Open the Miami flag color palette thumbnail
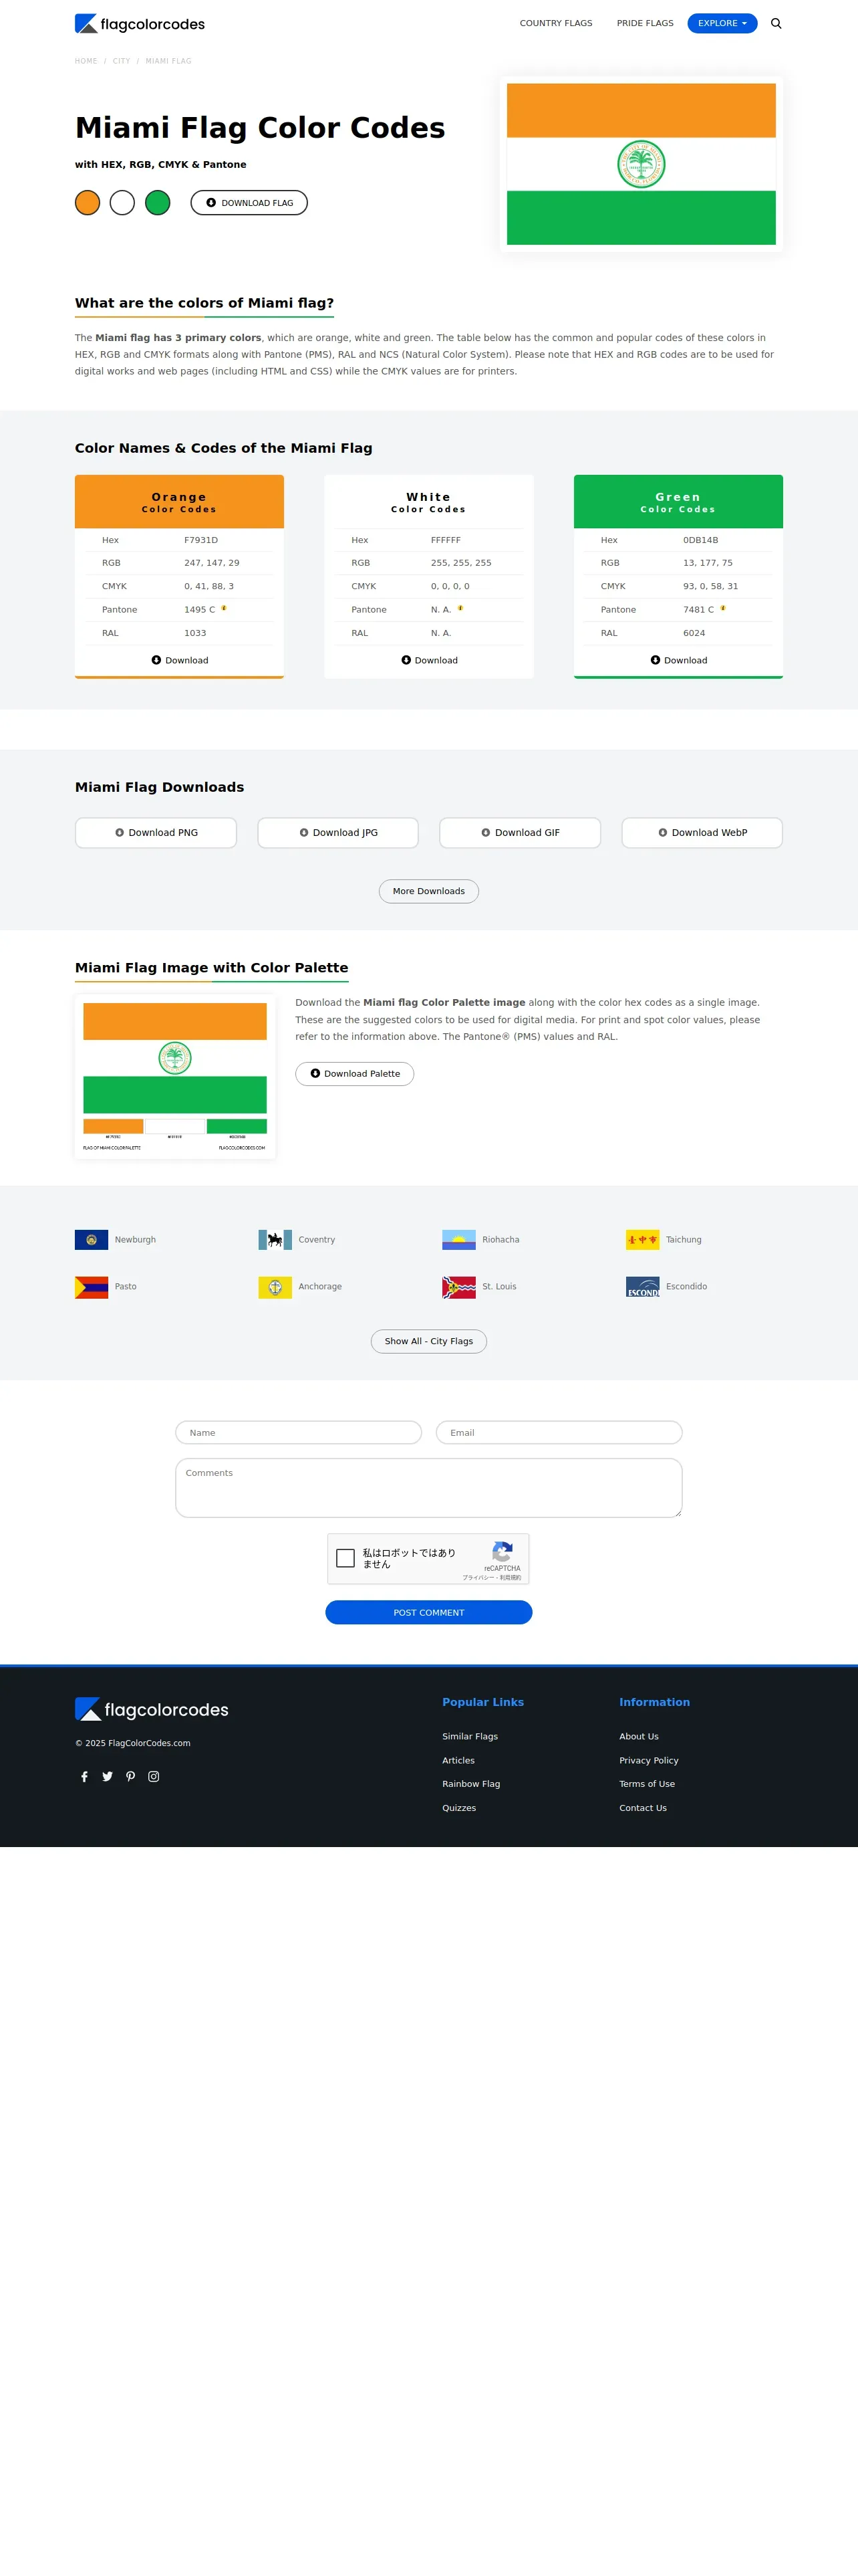The height and width of the screenshot is (2576, 858). pyautogui.click(x=175, y=1077)
